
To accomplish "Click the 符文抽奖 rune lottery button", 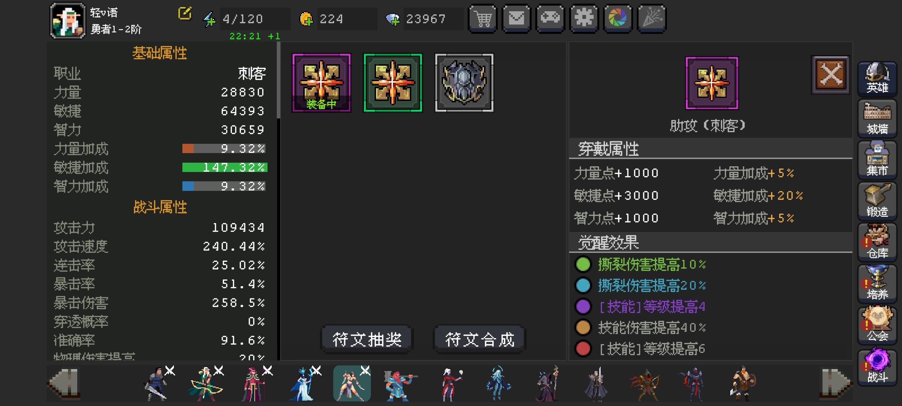I will tap(367, 339).
